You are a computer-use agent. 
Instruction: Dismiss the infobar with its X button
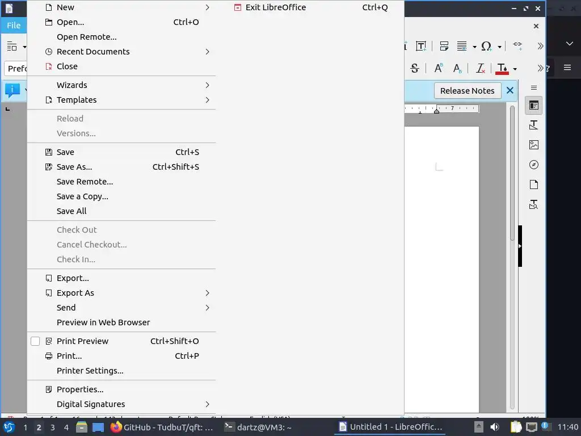click(510, 90)
